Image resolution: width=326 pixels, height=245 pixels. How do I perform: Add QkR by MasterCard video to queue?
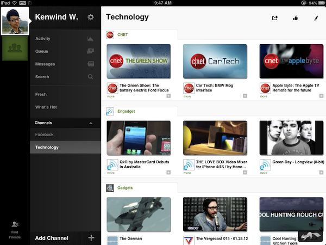coord(168,172)
